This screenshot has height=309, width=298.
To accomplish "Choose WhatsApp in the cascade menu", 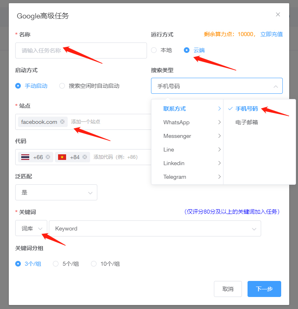I will tap(187, 122).
